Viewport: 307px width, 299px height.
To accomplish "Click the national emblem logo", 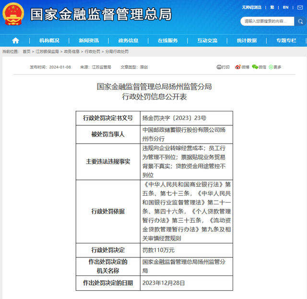I will pyautogui.click(x=13, y=14).
